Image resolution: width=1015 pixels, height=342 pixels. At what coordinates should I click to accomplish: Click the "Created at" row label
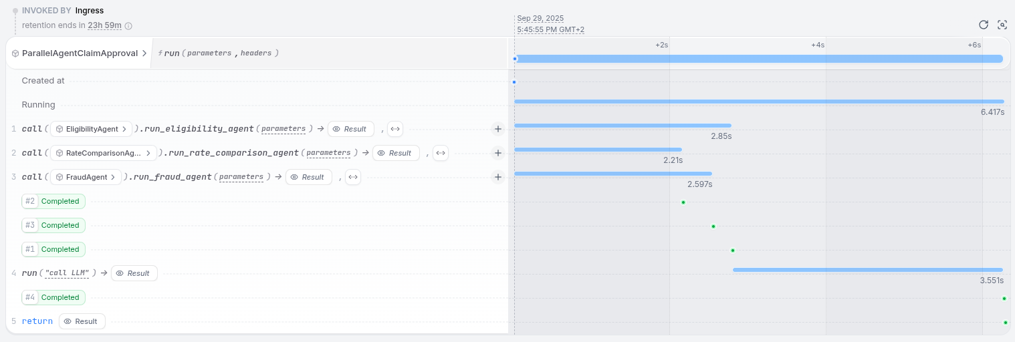[43, 81]
